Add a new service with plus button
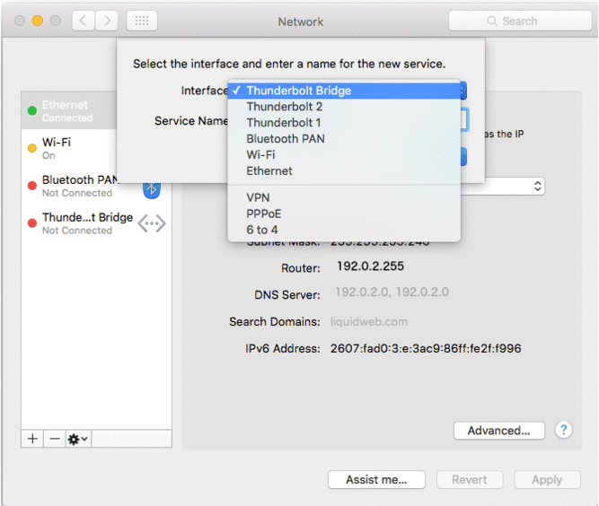The image size is (599, 506). [x=32, y=439]
